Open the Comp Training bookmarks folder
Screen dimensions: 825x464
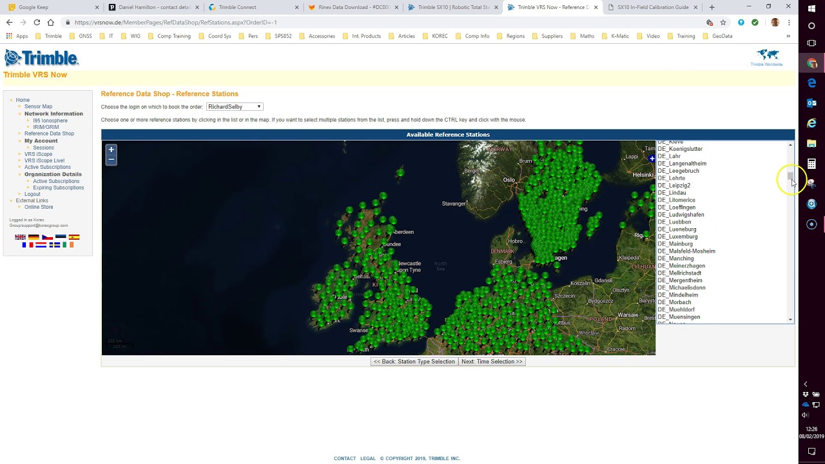click(x=169, y=36)
